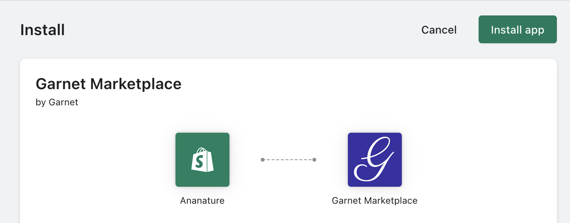Image resolution: width=570 pixels, height=223 pixels.
Task: Click the "by Garnet" developer text
Action: 57,102
